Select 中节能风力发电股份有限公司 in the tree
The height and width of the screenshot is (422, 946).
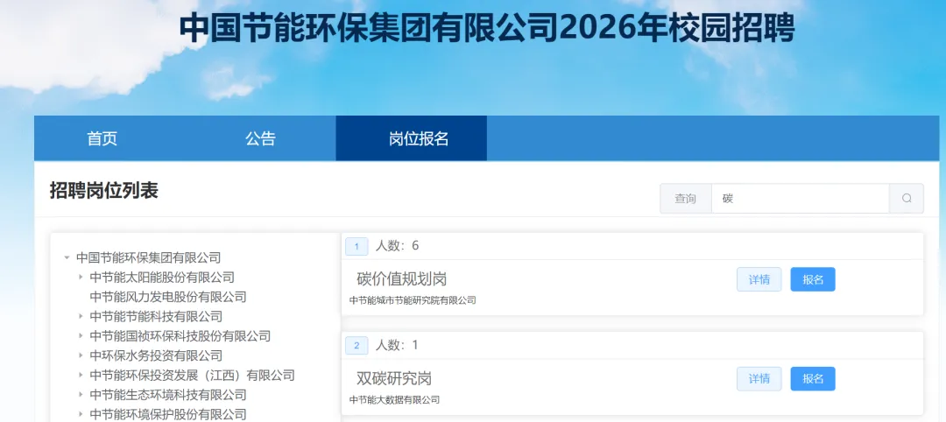tap(167, 297)
